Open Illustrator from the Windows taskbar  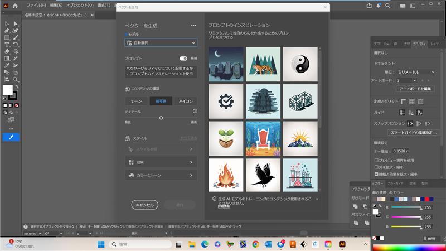[342, 244]
